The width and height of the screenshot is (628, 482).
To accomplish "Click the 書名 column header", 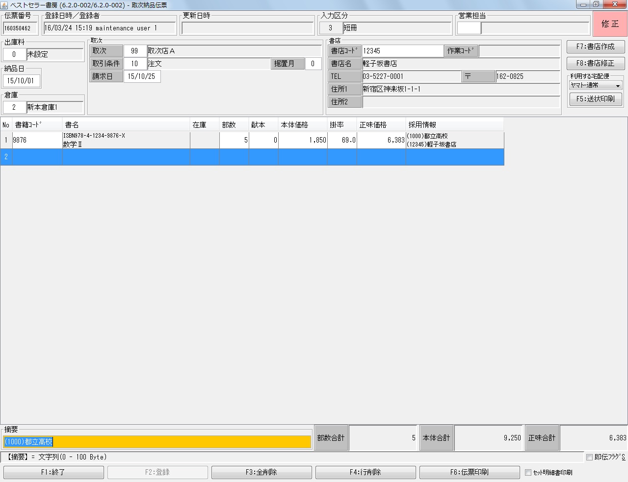I will [126, 125].
